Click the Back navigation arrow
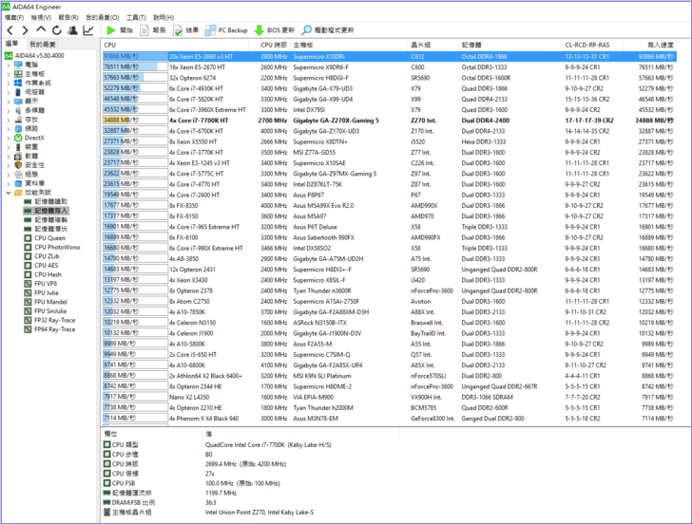This screenshot has width=692, height=524. pyautogui.click(x=9, y=30)
